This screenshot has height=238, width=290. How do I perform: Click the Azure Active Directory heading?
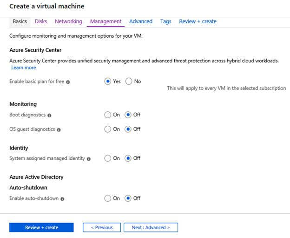pos(36,177)
